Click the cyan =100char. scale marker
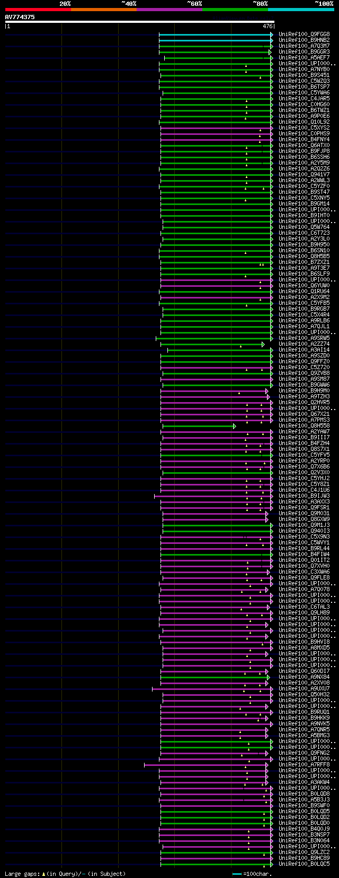 [237, 874]
